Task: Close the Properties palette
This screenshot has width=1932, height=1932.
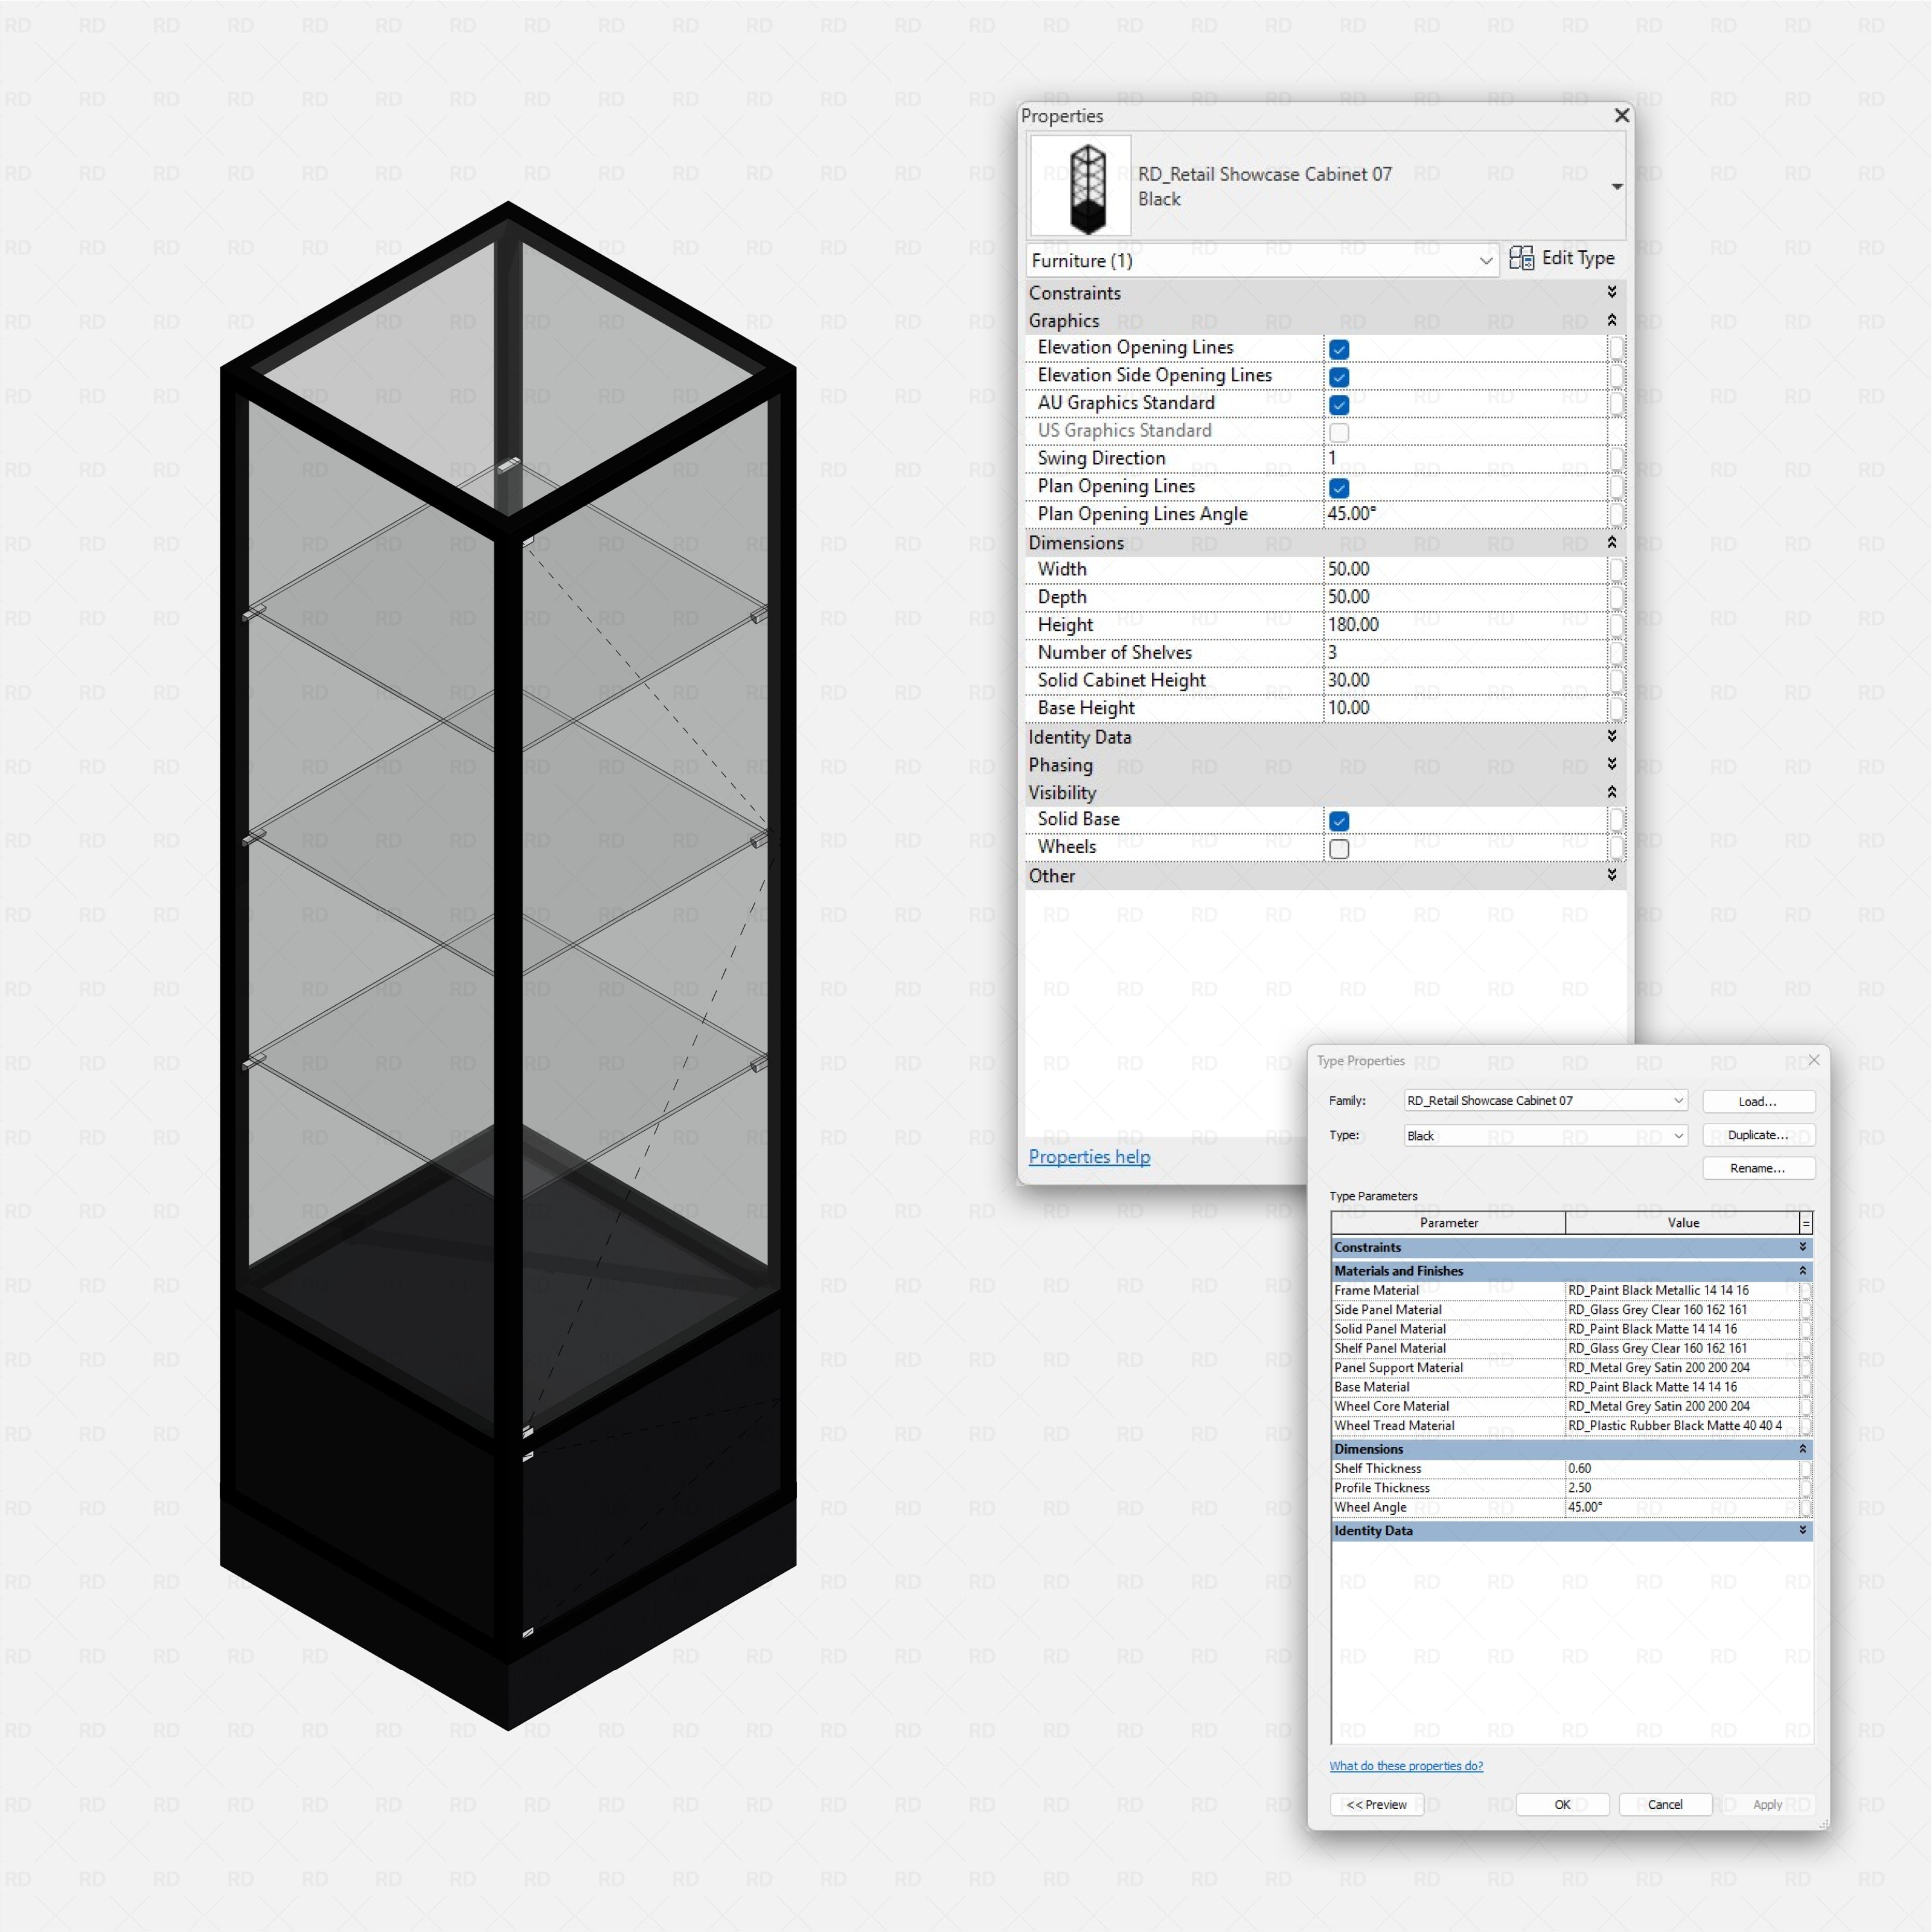Action: pos(1622,116)
